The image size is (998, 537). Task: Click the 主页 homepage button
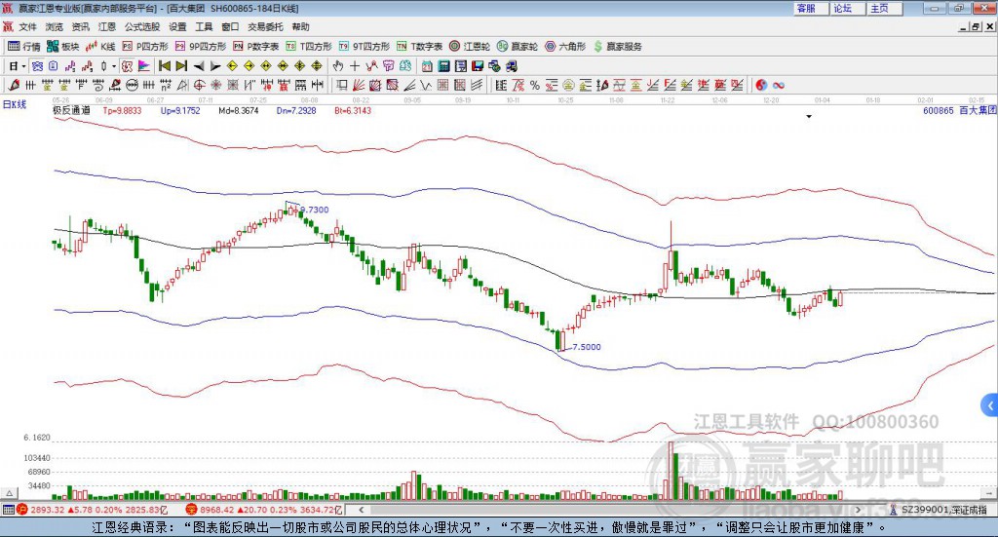click(x=884, y=8)
